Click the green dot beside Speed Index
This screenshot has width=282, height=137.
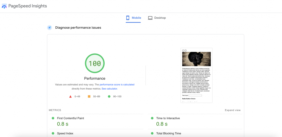pos(53,133)
